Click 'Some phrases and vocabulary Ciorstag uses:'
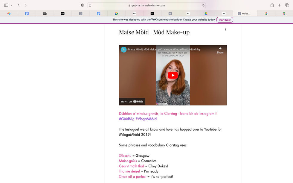The height and width of the screenshot is (183, 293). tap(153, 145)
